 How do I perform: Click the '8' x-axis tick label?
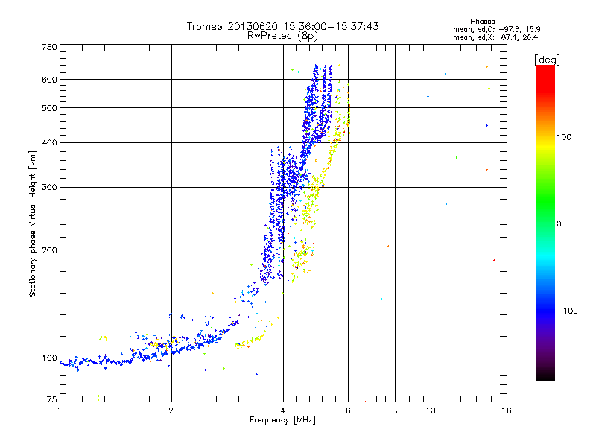pos(395,410)
